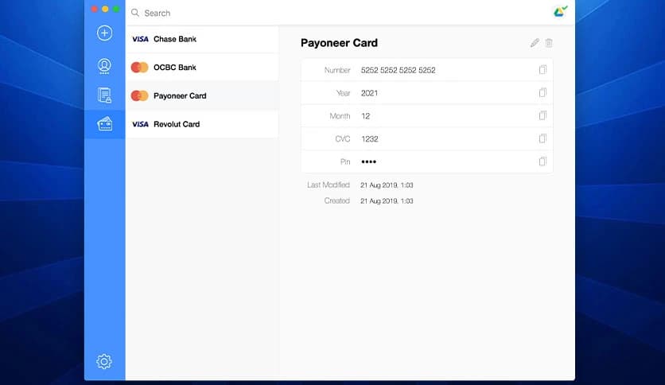This screenshot has width=665, height=385.
Task: Click the Visa logo of Chase Bank
Action: 140,39
